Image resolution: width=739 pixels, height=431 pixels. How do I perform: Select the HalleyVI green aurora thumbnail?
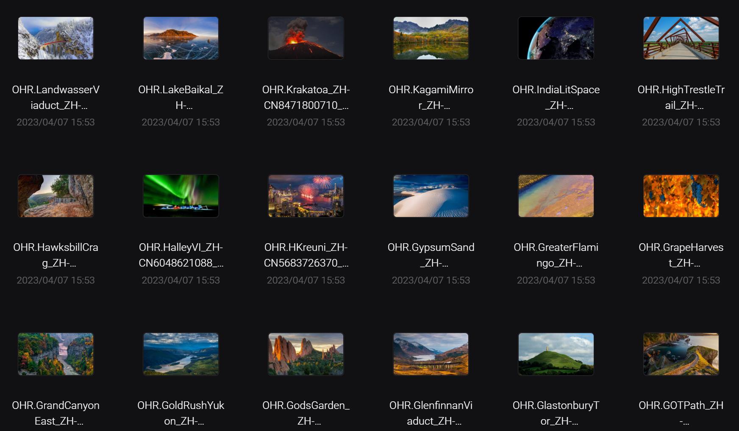pyautogui.click(x=181, y=196)
